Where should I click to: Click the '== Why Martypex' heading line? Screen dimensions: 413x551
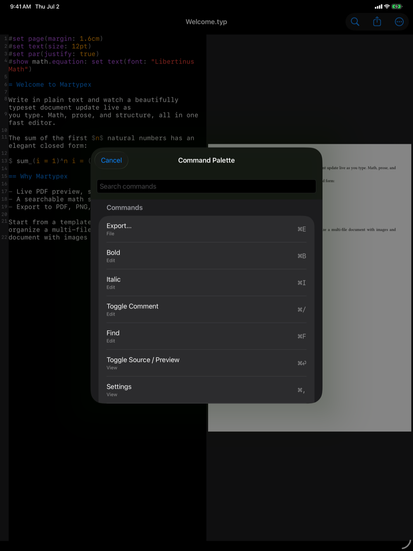click(38, 177)
